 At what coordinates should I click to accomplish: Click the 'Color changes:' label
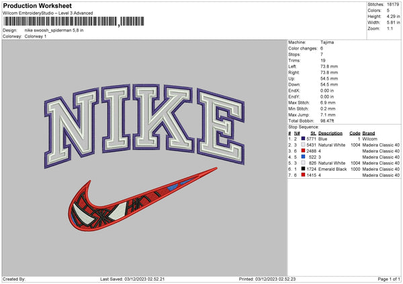[303, 48]
